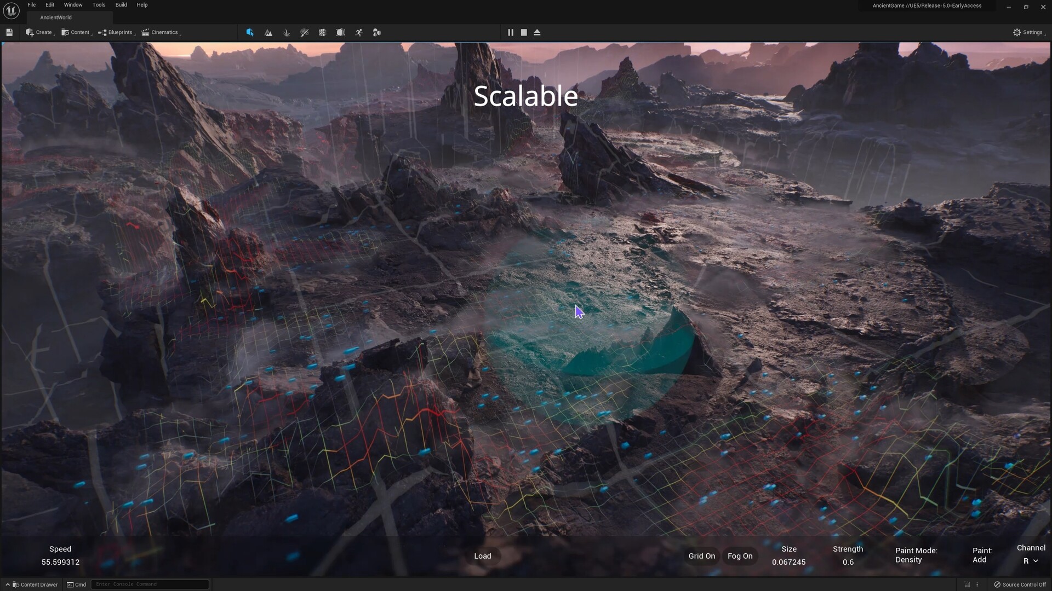
Task: Enter Fracture editing mode
Action: click(x=322, y=32)
